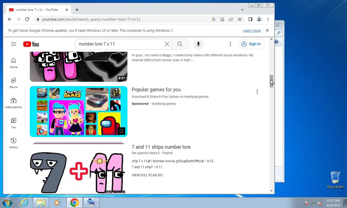Viewport: 347px width, 208px height.
Task: Click the search icon in the background window
Action: 278,33
